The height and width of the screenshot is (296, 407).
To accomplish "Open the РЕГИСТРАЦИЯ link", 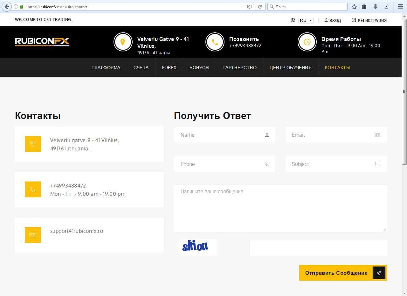I will point(369,20).
